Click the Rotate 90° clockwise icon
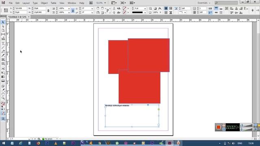Image resolution: width=260 pixels, height=146 pixels. coord(98,8)
